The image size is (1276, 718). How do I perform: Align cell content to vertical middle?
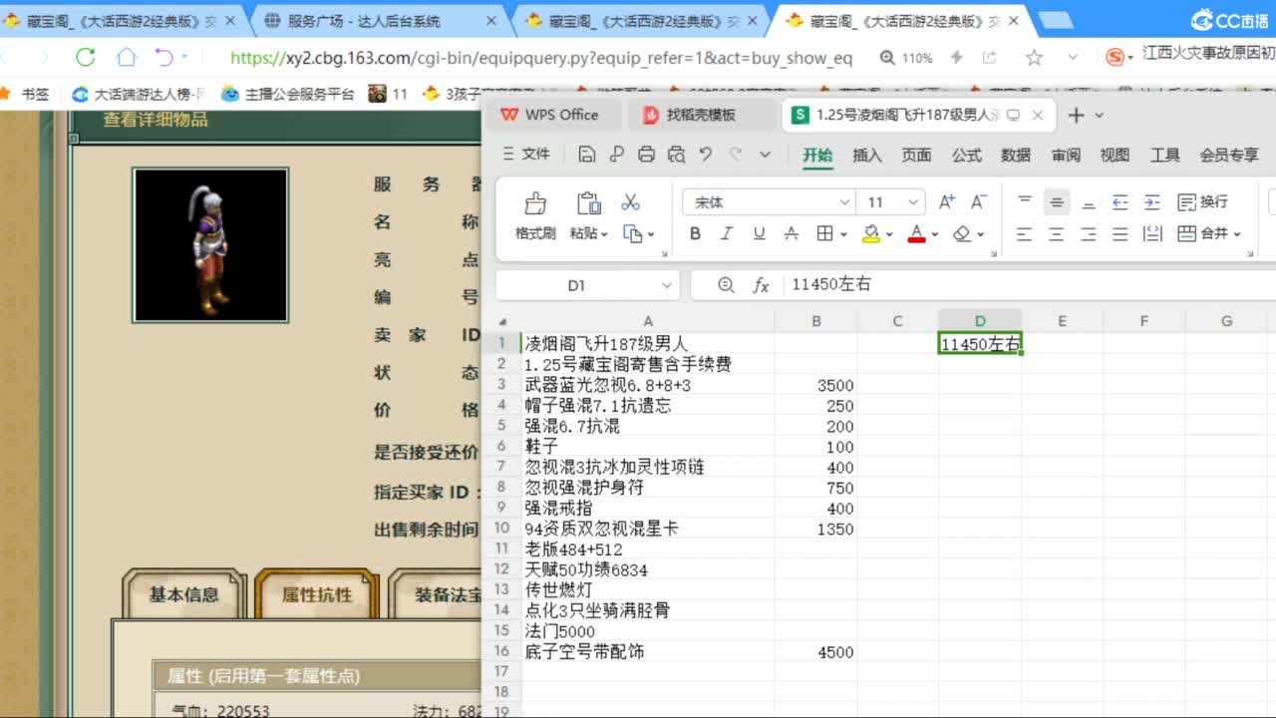pyautogui.click(x=1057, y=202)
